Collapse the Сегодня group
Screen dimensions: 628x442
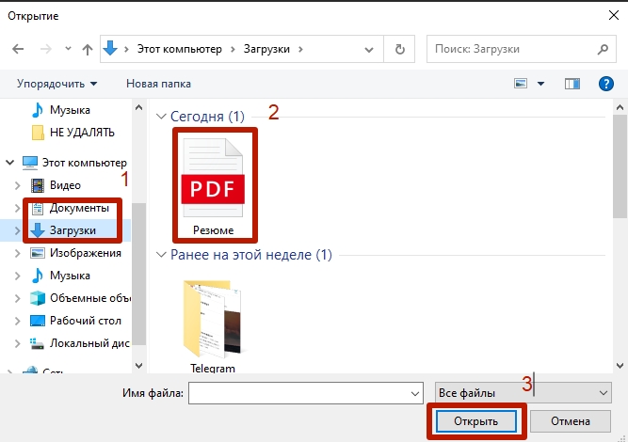[160, 116]
